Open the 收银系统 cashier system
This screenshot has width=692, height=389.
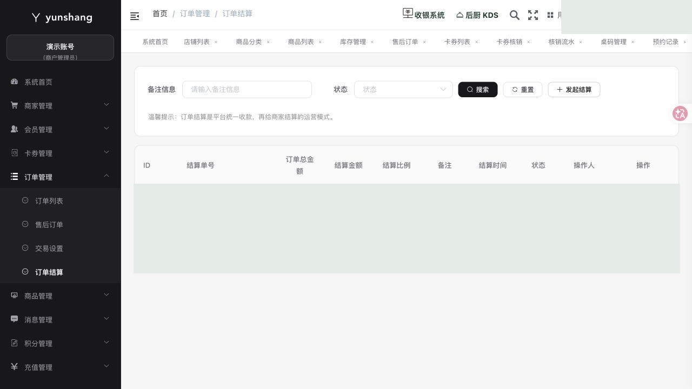(424, 15)
